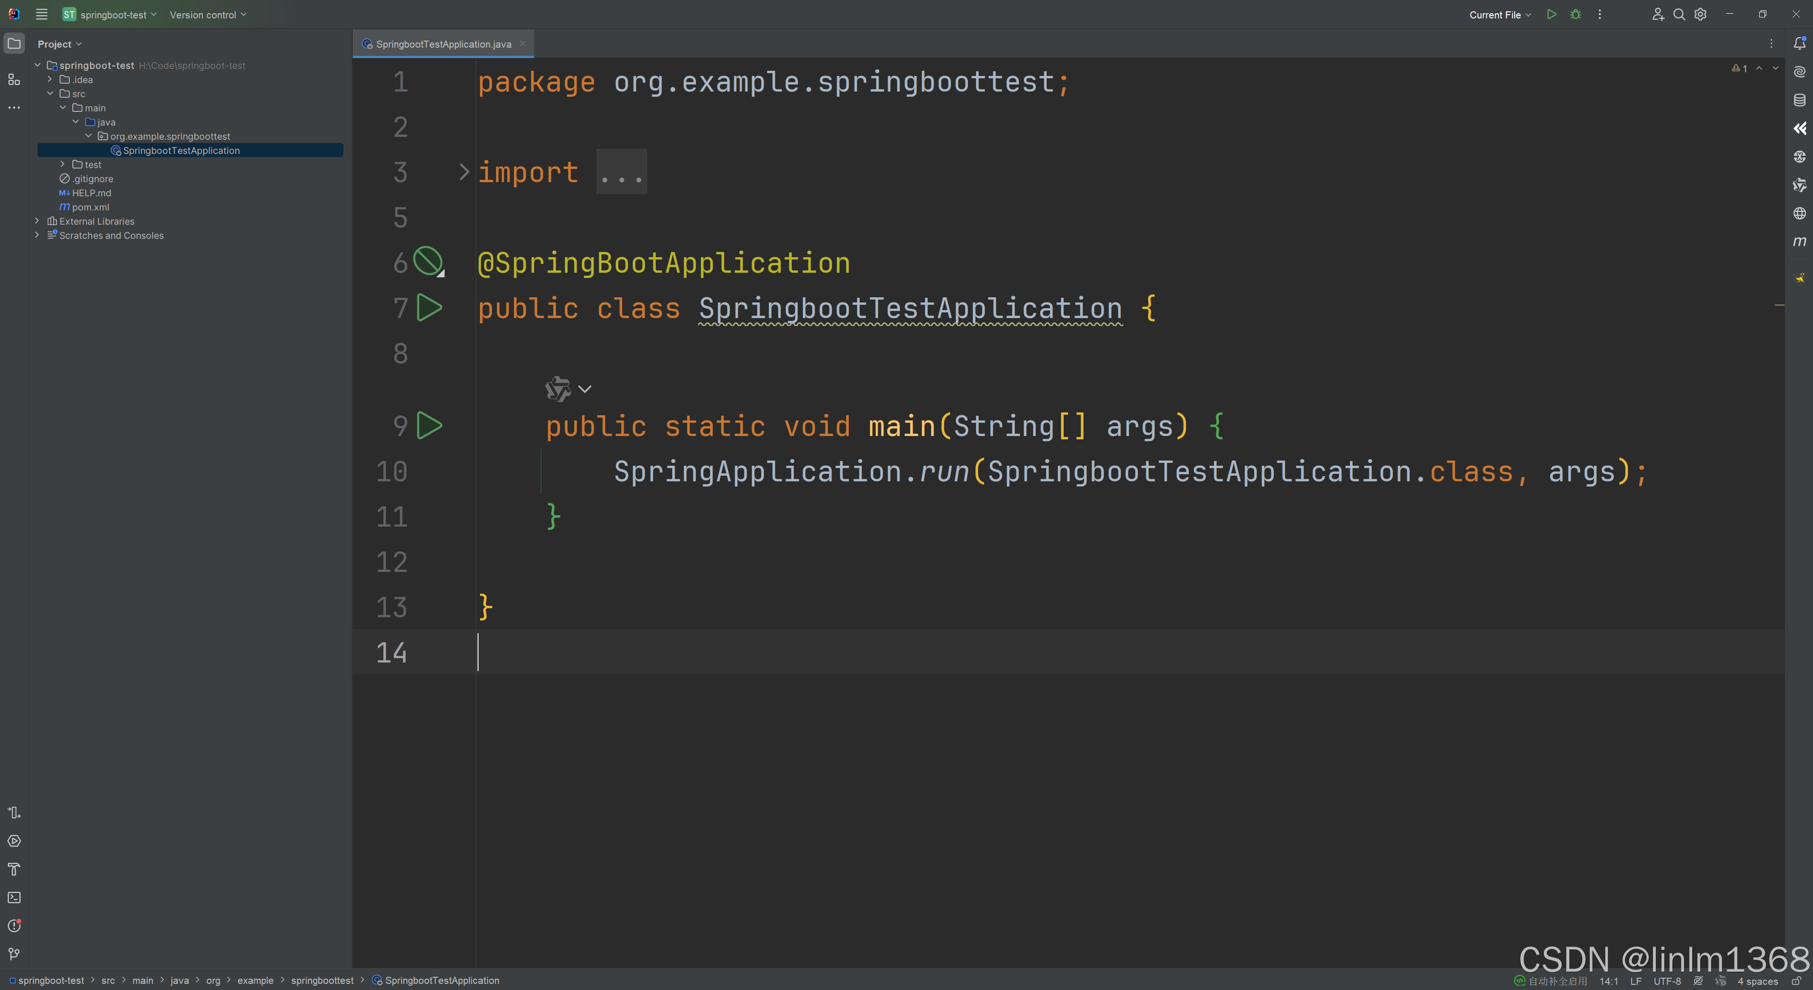Image resolution: width=1813 pixels, height=990 pixels.
Task: Expand the External Libraries node
Action: pyautogui.click(x=37, y=221)
